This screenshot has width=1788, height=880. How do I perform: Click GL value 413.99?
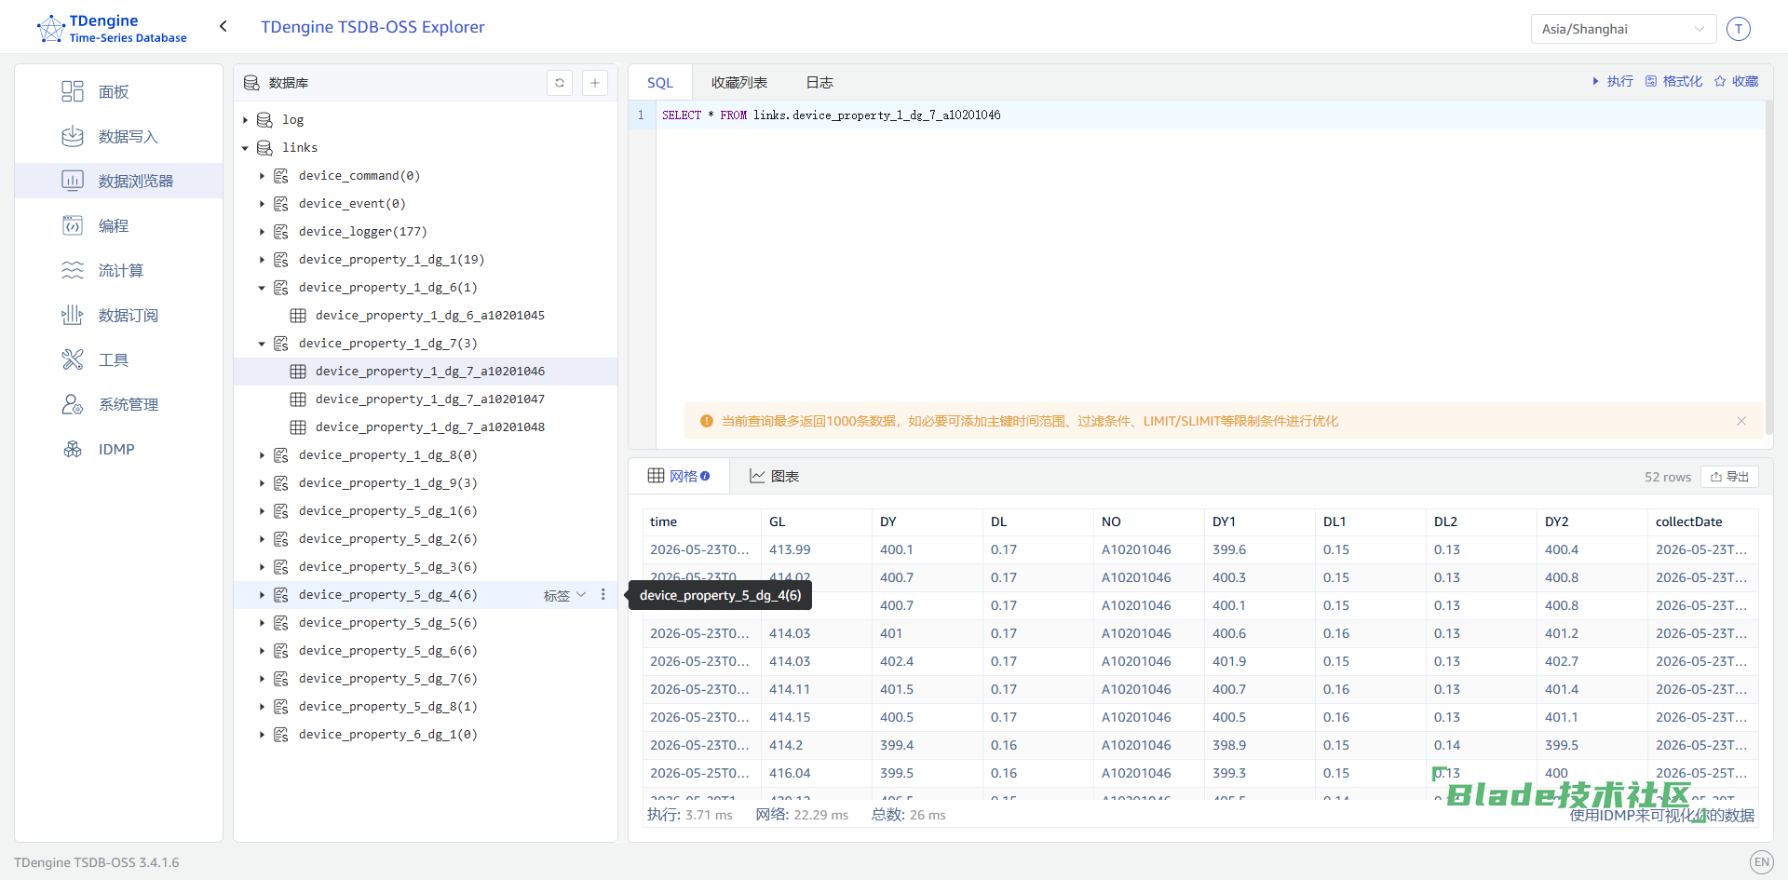click(790, 549)
